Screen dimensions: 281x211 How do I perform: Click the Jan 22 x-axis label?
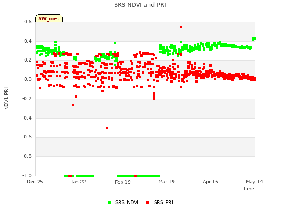point(79,182)
